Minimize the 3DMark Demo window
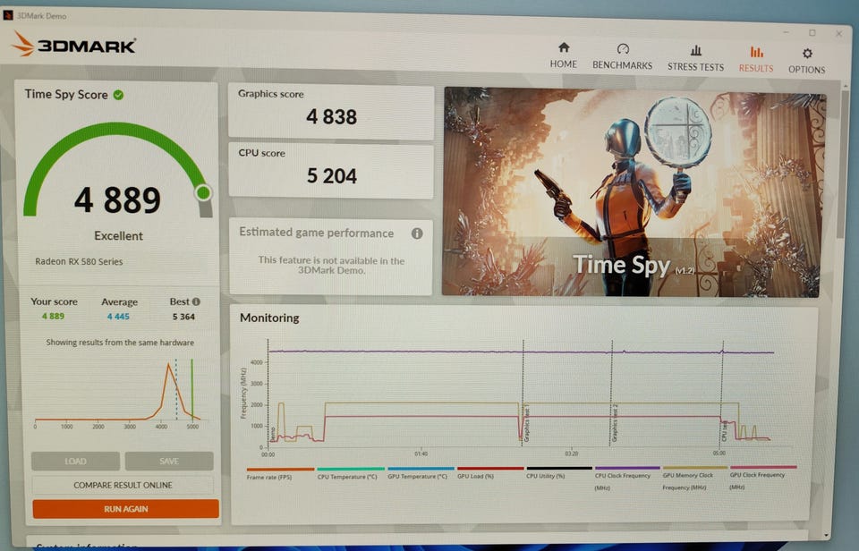This screenshot has width=859, height=551. coord(787,32)
